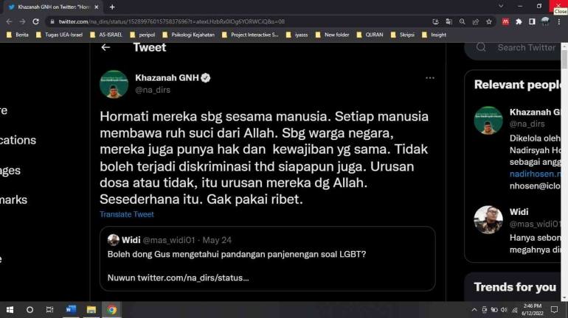This screenshot has height=318, width=568.
Task: Open Chrome three-dot main menu
Action: pos(559,21)
